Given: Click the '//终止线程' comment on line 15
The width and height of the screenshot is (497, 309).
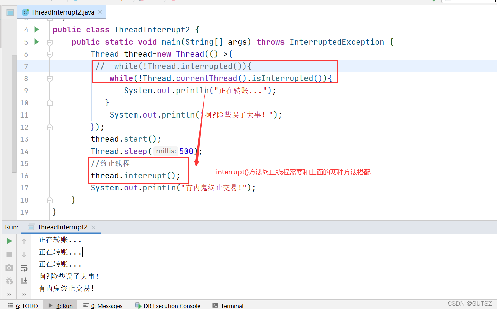Looking at the screenshot, I should coord(110,163).
